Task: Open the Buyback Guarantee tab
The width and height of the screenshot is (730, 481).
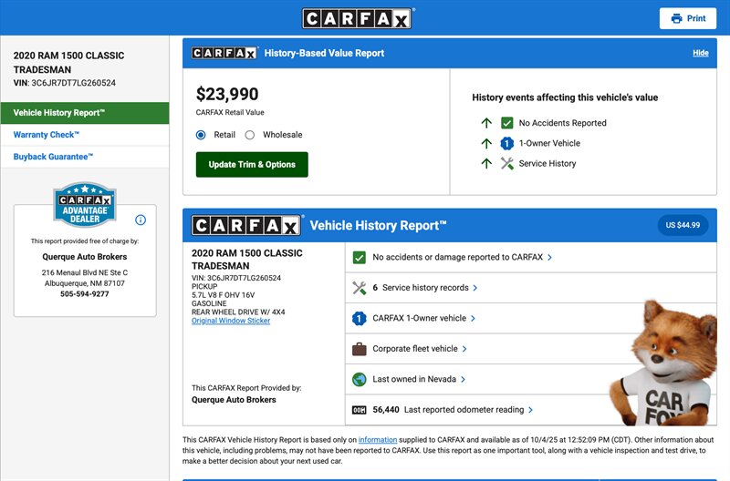Action: coord(53,157)
